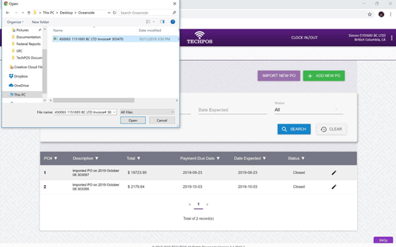Select Pictures in navigation pane
This screenshot has width=396, height=247.
[x=22, y=30]
